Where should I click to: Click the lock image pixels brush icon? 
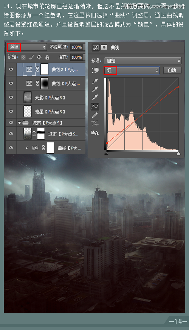tap(31, 57)
